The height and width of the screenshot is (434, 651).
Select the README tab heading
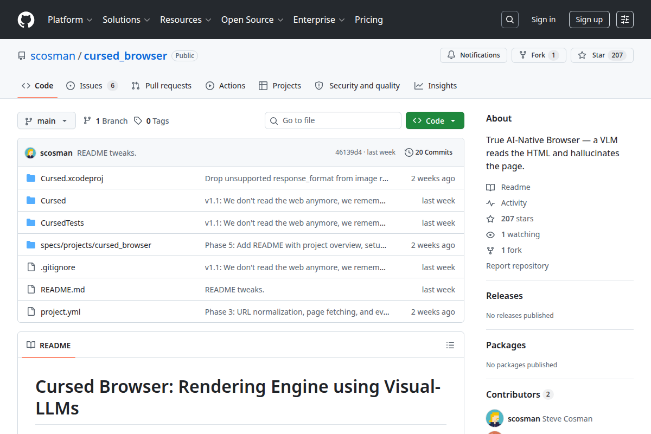coord(49,345)
